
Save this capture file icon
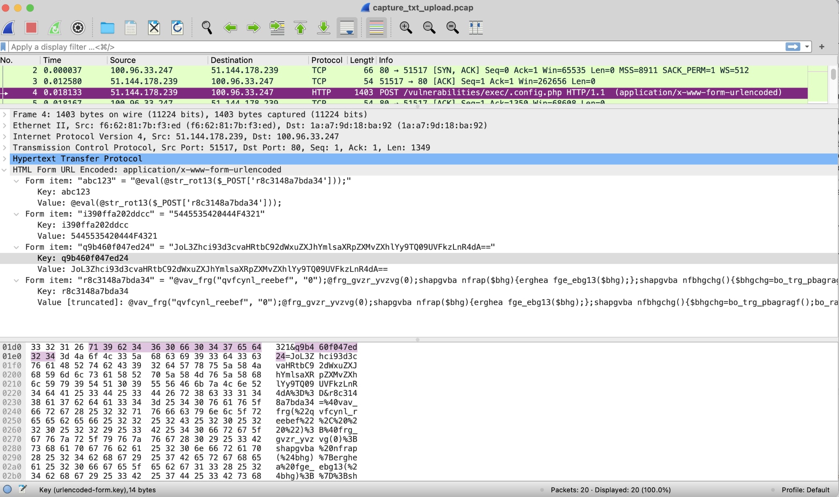pyautogui.click(x=131, y=28)
